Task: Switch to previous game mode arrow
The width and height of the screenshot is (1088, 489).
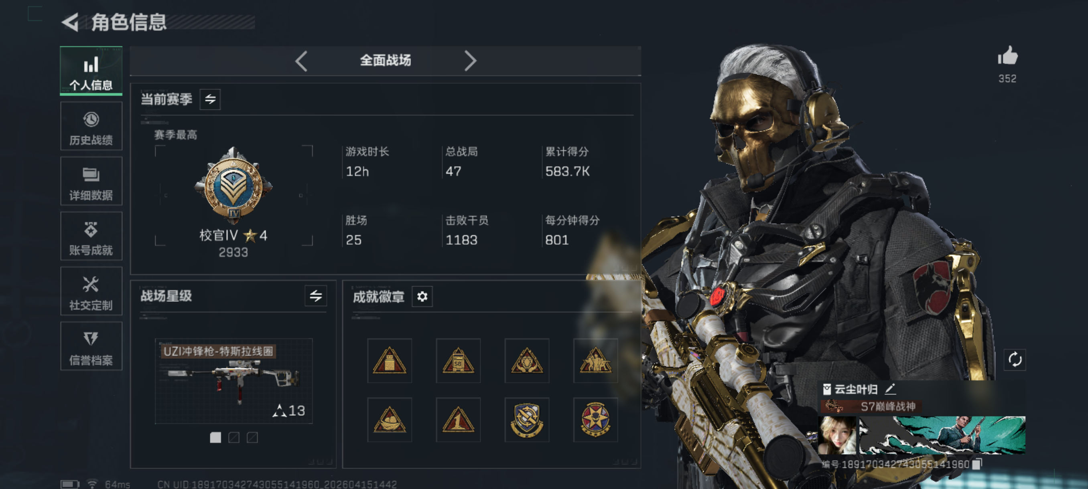Action: click(x=301, y=61)
